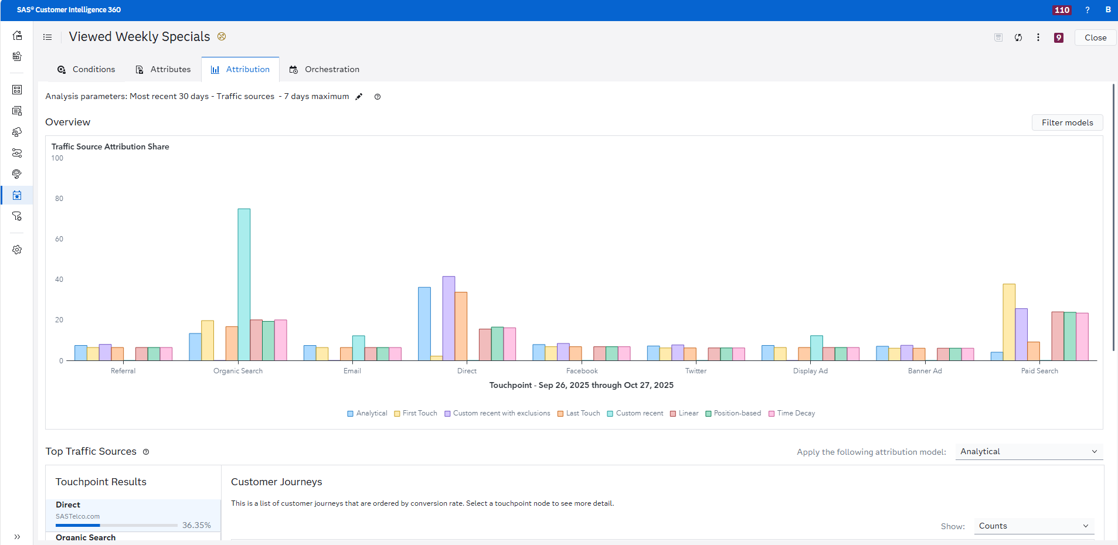Open the help info icon beside Top Traffic Sources
This screenshot has width=1118, height=545.
pyautogui.click(x=145, y=452)
